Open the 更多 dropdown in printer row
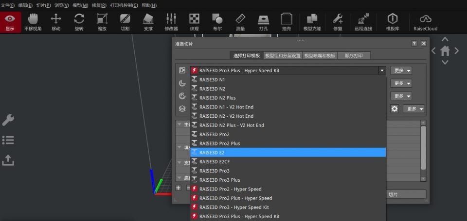The width and height of the screenshot is (467, 221). [x=401, y=71]
